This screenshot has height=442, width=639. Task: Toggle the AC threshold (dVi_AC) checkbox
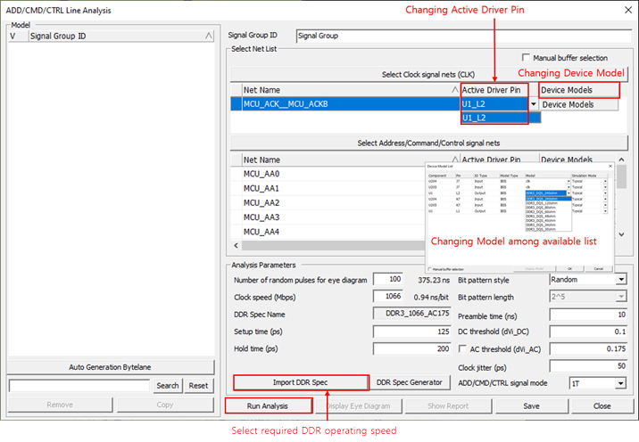click(462, 348)
